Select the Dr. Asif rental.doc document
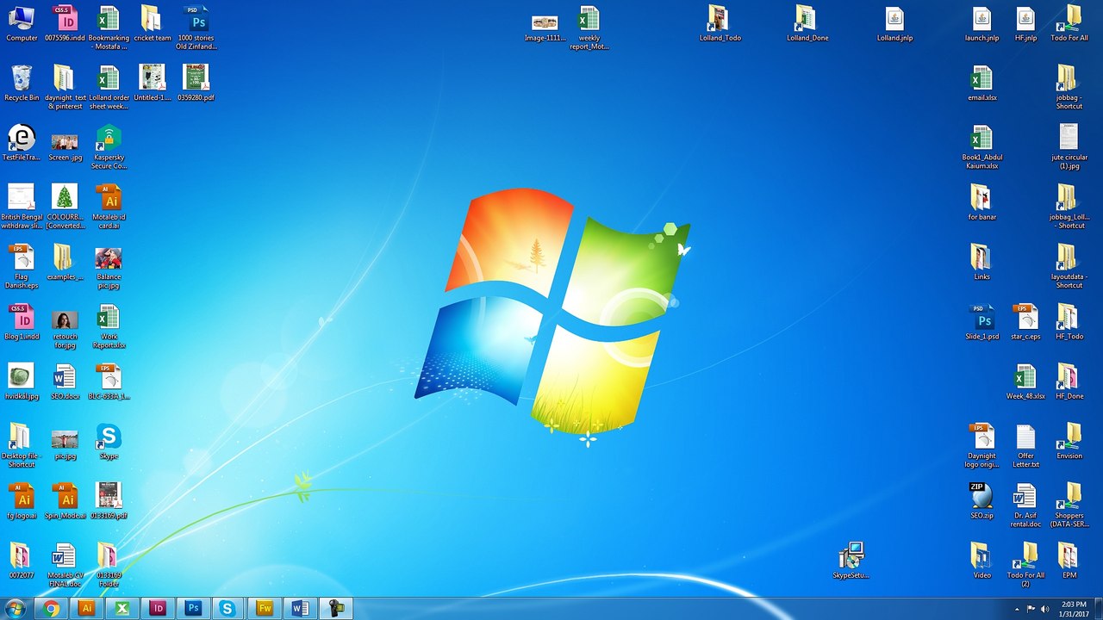 tap(1025, 505)
